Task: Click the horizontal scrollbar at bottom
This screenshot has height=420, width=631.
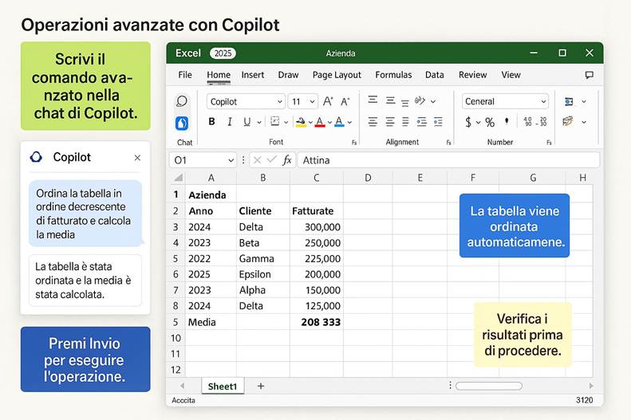Action: point(488,386)
